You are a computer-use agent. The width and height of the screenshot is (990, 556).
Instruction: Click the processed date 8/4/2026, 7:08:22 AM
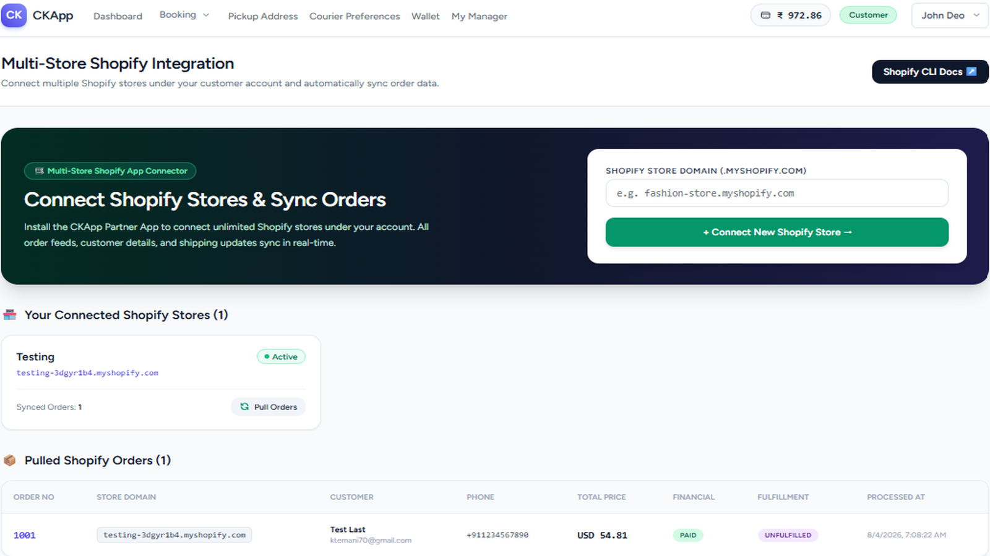click(x=906, y=535)
